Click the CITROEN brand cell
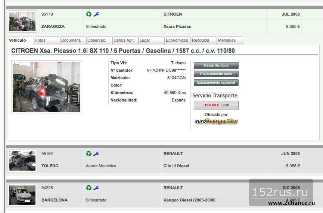This screenshot has height=213, width=323. [173, 14]
